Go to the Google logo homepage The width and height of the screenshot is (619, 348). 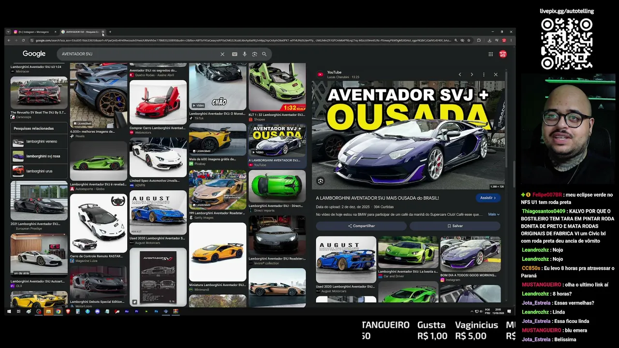coord(34,54)
